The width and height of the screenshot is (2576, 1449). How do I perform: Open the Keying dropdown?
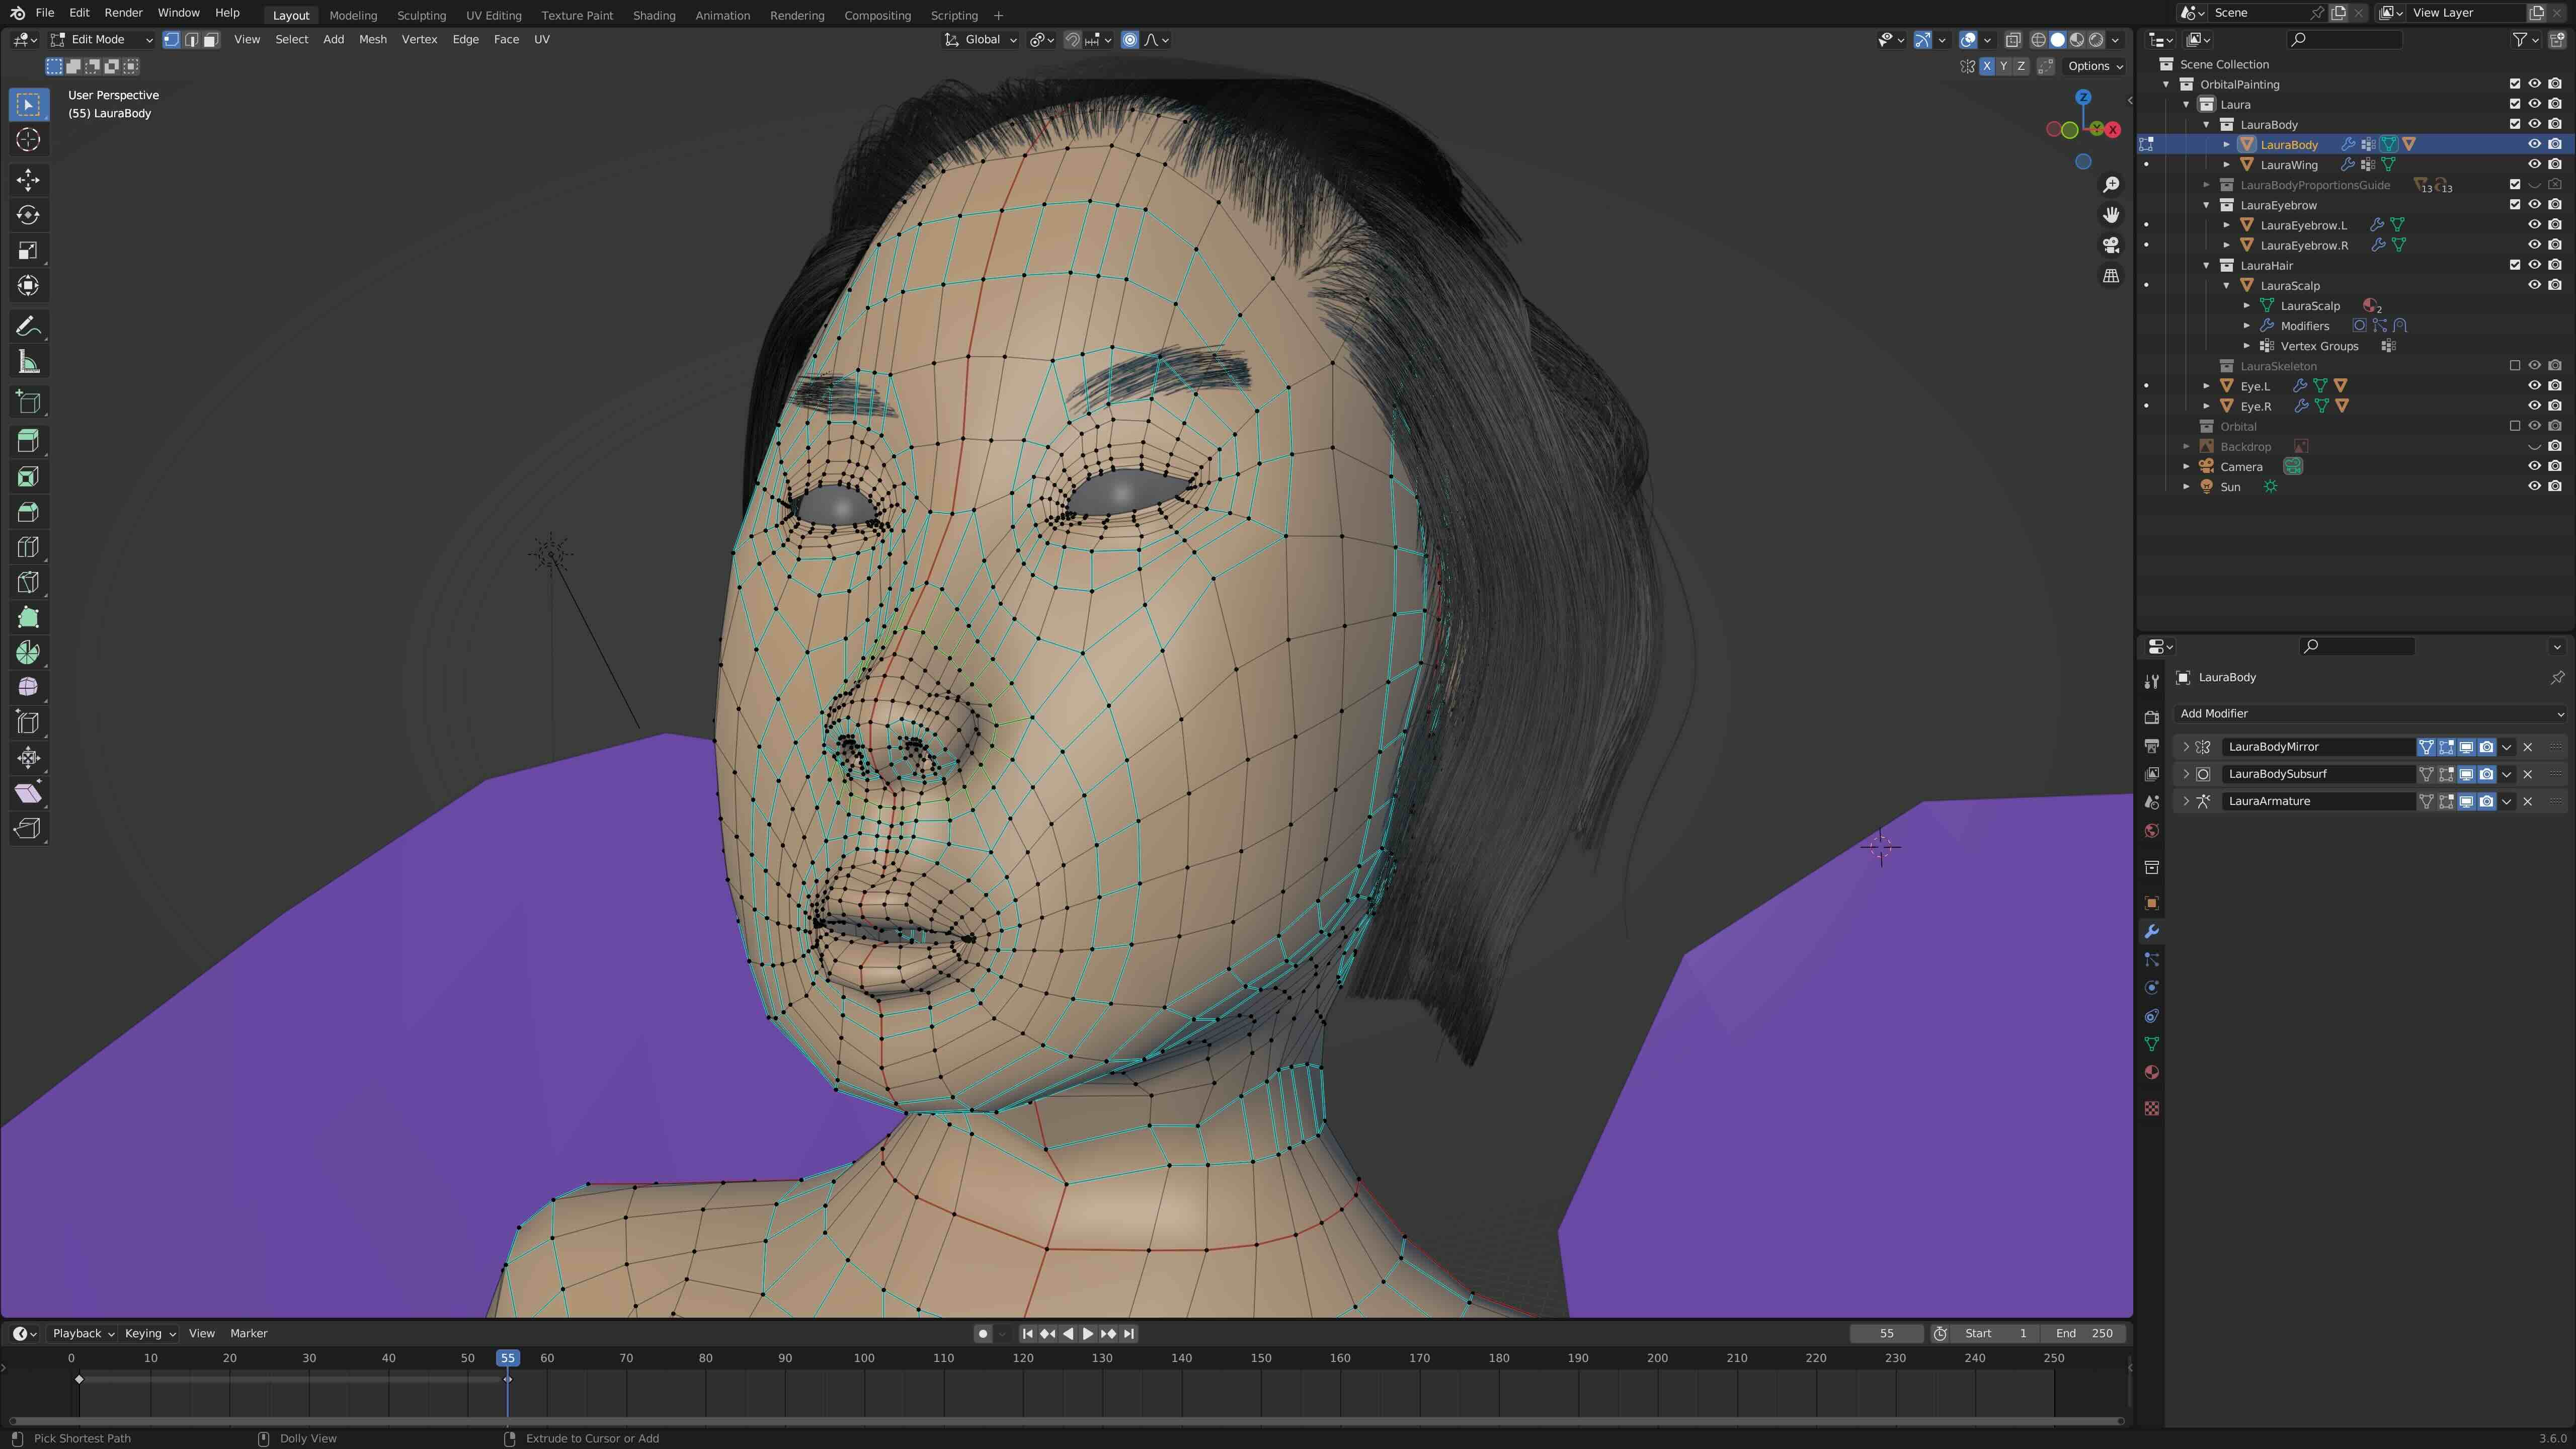coord(150,1333)
